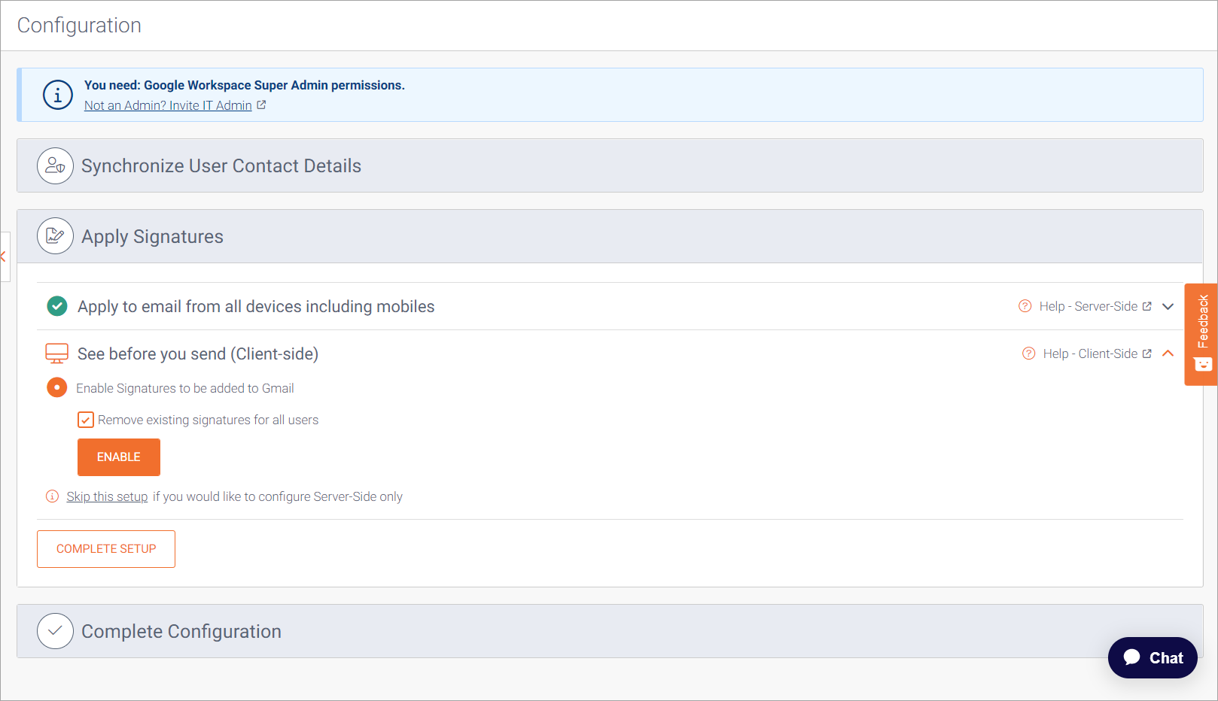
Task: Click the info icon next to Skip this setup
Action: [x=52, y=496]
